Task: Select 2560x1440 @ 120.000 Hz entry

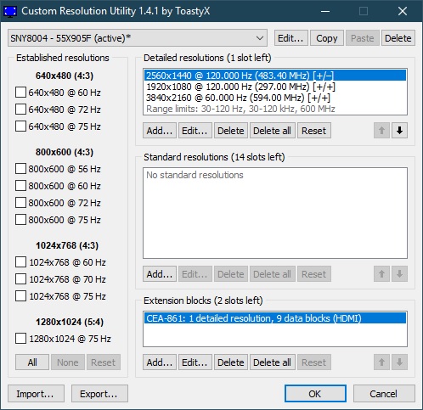Action: [275, 76]
